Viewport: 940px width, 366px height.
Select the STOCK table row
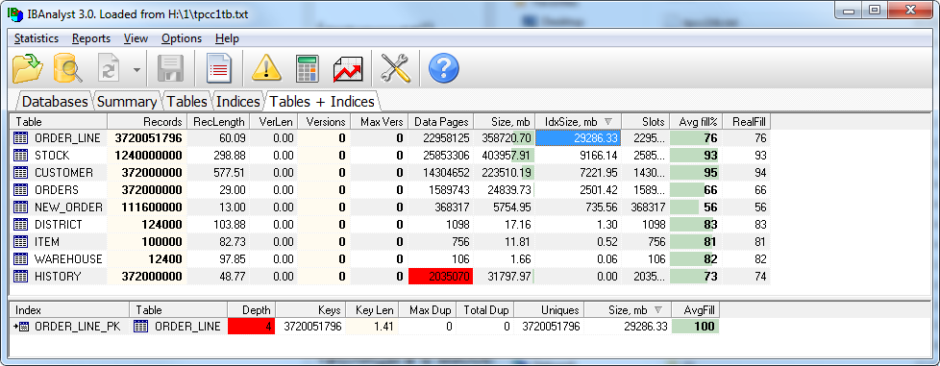(x=389, y=156)
